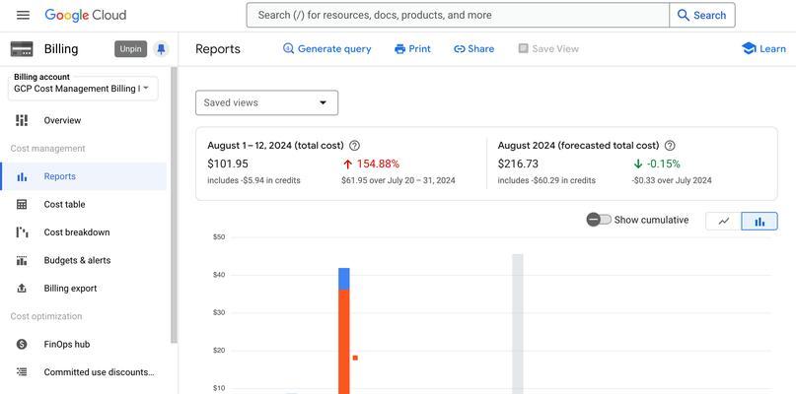The width and height of the screenshot is (796, 394).
Task: Click the orange segment of the tall bar
Action: click(344, 341)
